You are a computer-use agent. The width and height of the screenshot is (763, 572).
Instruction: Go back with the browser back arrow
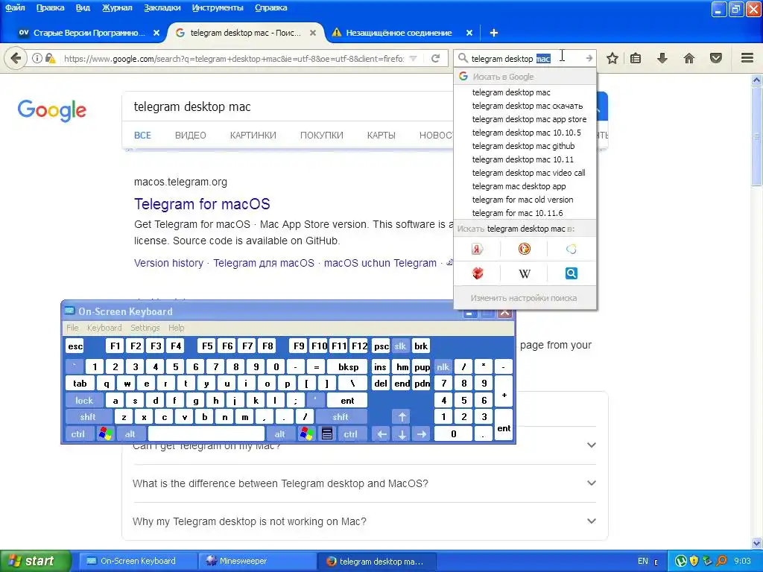pos(16,58)
